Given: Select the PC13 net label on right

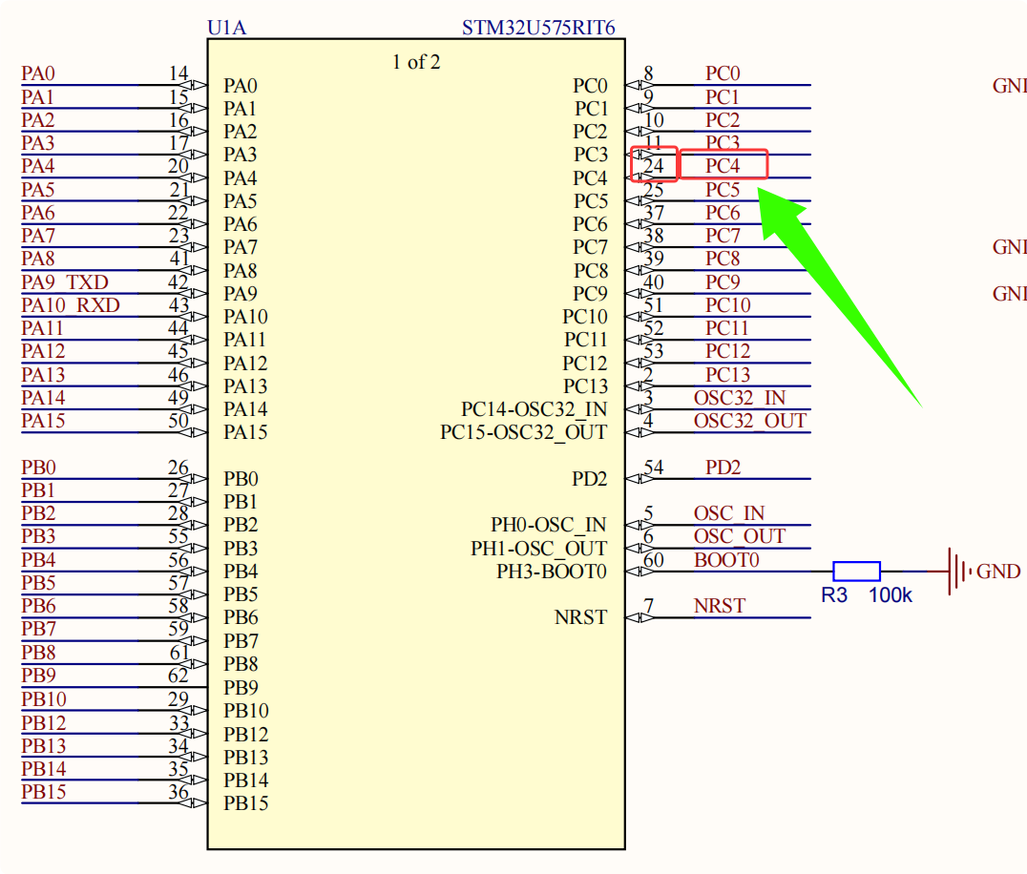Looking at the screenshot, I should [727, 374].
